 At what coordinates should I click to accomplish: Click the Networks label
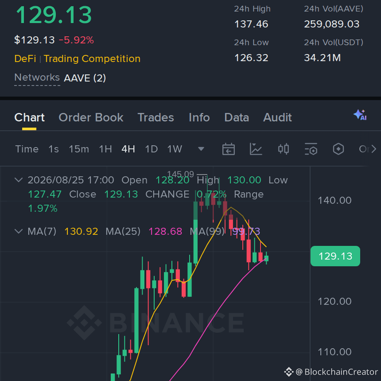[37, 78]
